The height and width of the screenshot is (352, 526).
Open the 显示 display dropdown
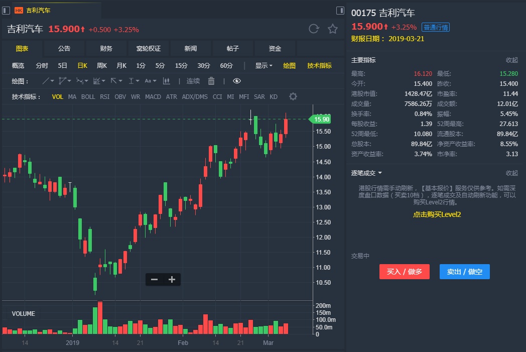point(264,65)
